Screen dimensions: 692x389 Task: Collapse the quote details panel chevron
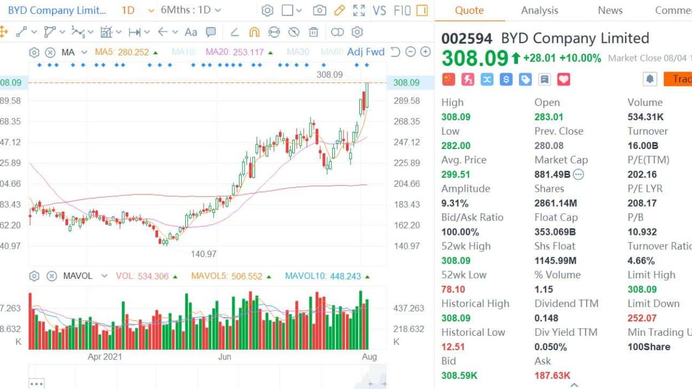pos(574,385)
